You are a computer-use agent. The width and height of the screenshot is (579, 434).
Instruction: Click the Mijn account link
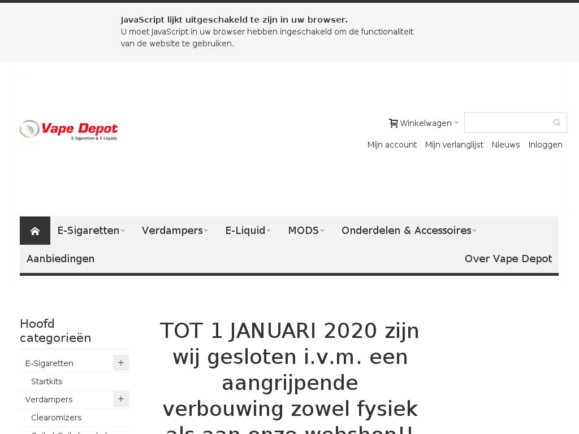point(392,145)
